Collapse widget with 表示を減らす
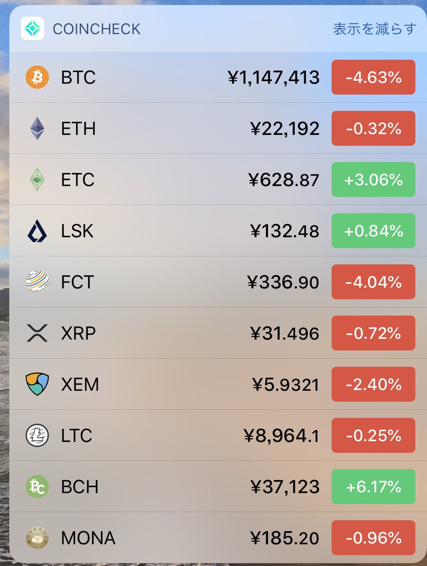This screenshot has width=427, height=566. pyautogui.click(x=375, y=29)
